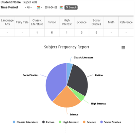The height and width of the screenshot is (133, 135).
Task: Open the chart hamburger context menu
Action: tap(123, 48)
